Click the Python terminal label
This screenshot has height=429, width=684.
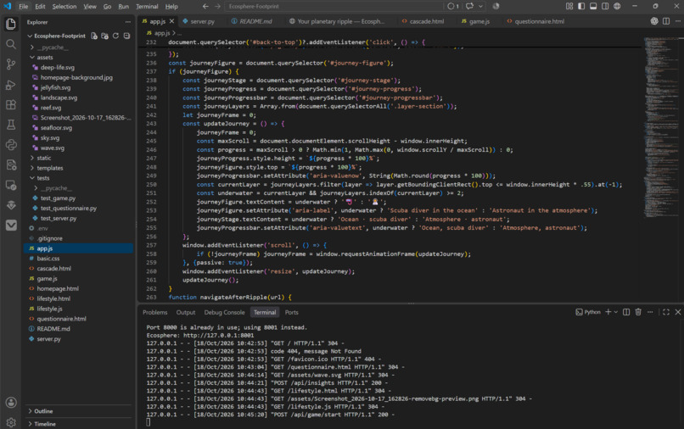(x=587, y=312)
